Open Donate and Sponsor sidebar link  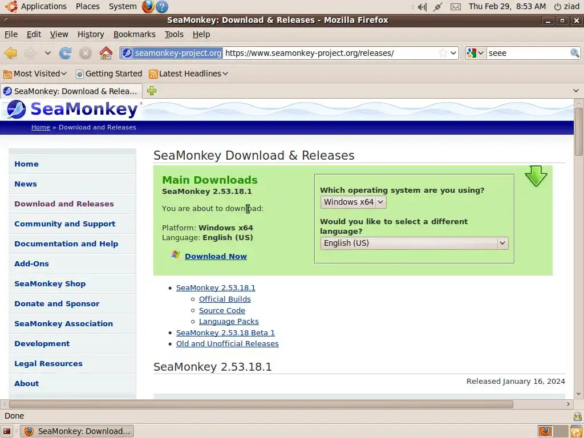coord(57,303)
